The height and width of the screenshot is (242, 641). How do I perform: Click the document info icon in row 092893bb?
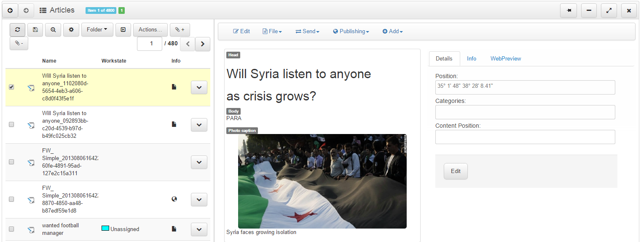(x=174, y=124)
